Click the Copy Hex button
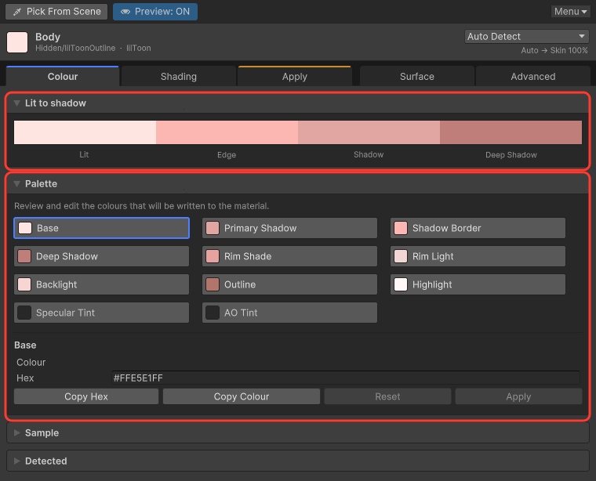This screenshot has width=596, height=481. coord(86,396)
